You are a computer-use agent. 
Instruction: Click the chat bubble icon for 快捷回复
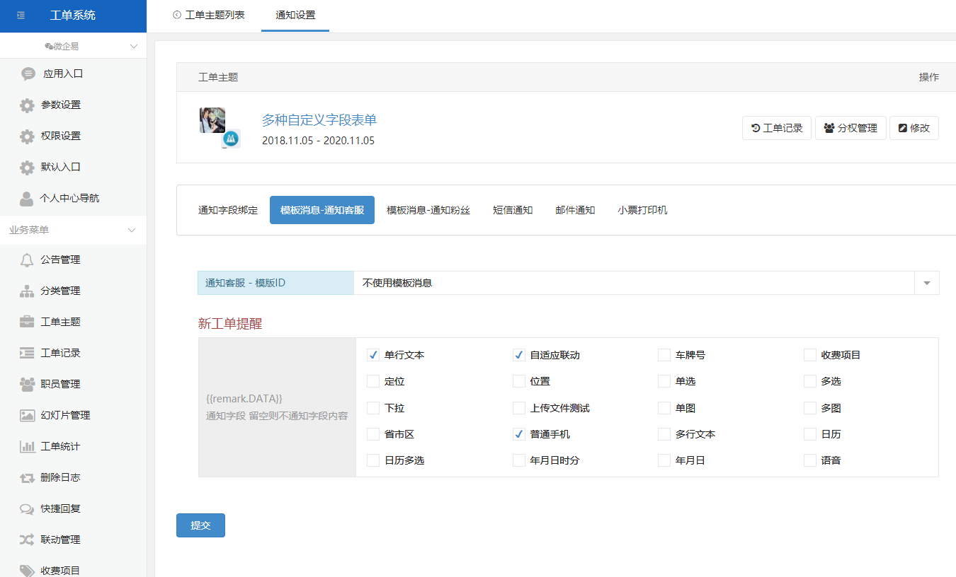(27, 508)
